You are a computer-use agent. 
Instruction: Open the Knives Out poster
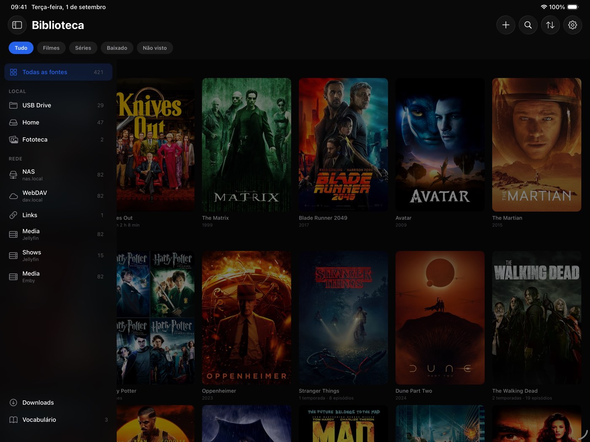coord(156,144)
